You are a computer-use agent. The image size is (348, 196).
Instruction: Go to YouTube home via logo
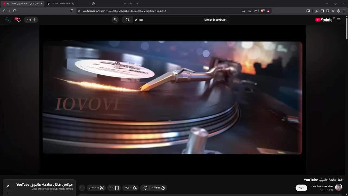click(324, 20)
